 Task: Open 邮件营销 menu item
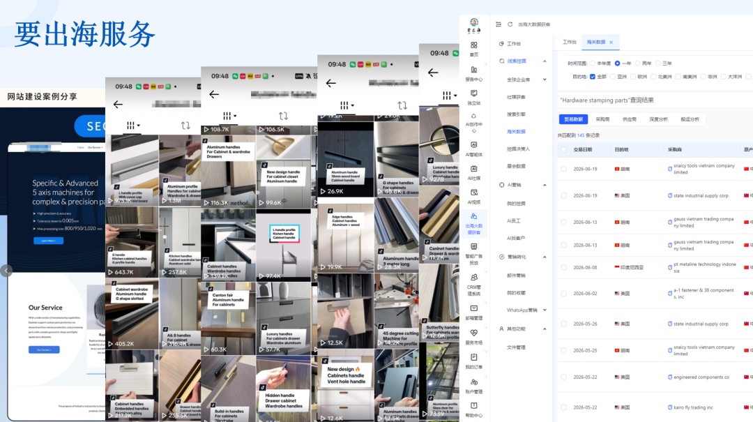tap(516, 276)
